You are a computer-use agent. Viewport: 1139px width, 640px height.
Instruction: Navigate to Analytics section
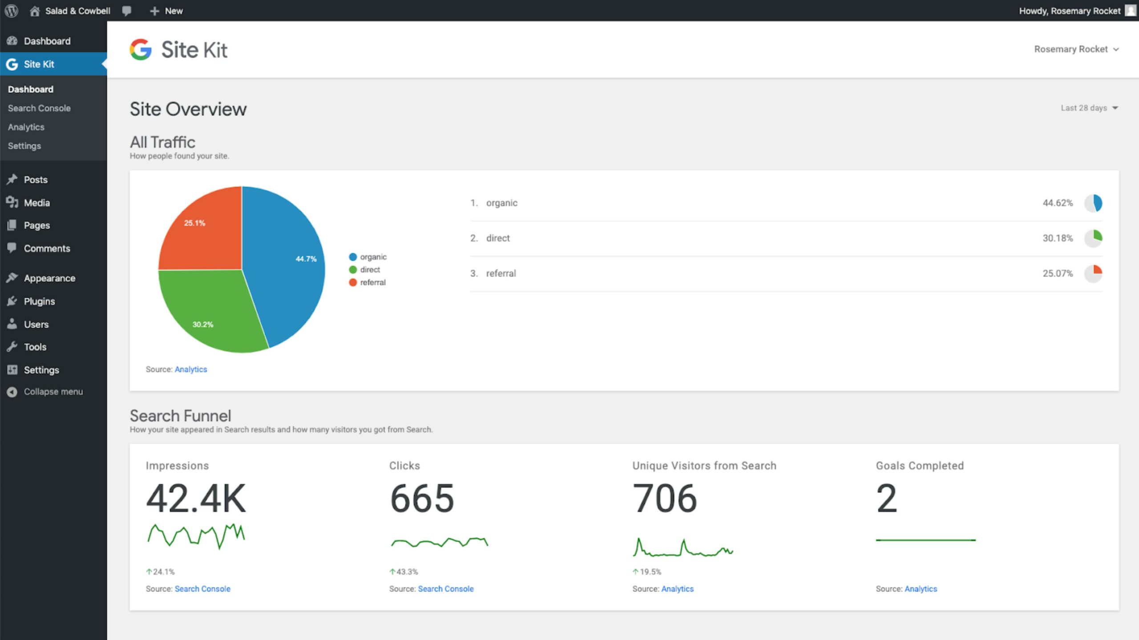pyautogui.click(x=26, y=127)
